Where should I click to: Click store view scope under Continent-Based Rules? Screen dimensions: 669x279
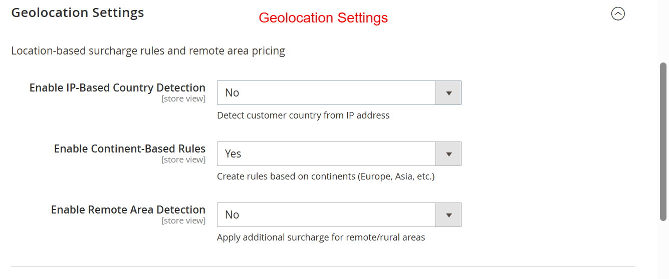tap(183, 160)
